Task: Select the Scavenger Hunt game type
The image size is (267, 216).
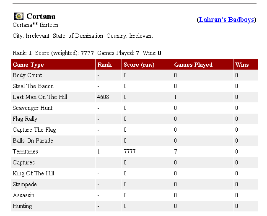Action: [x=32, y=108]
